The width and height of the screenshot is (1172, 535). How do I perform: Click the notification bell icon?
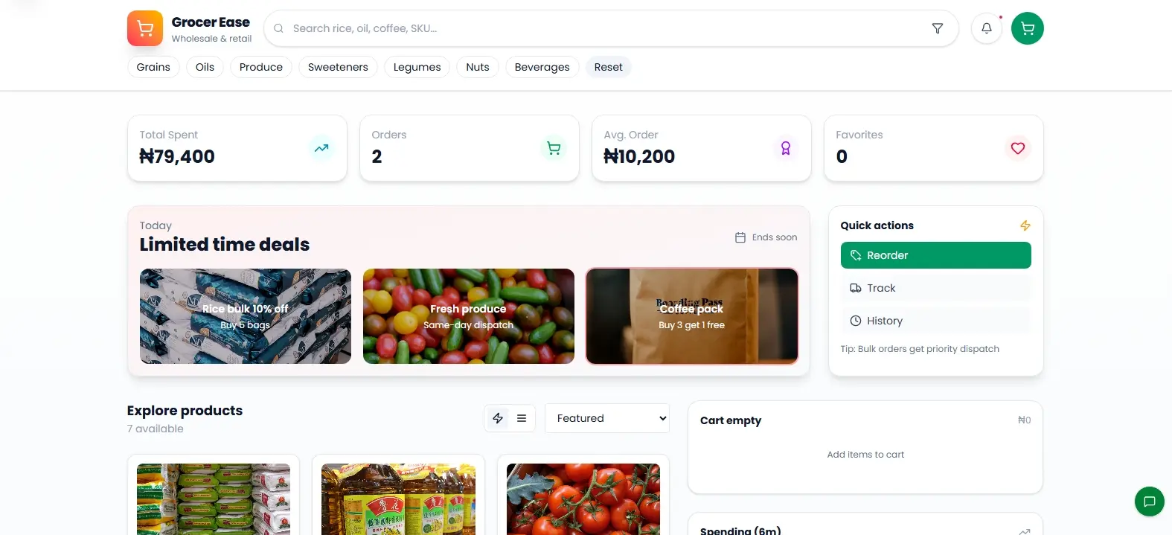click(986, 28)
